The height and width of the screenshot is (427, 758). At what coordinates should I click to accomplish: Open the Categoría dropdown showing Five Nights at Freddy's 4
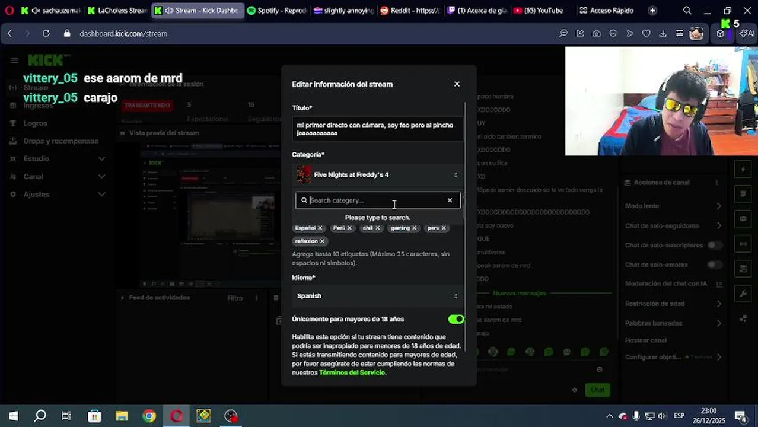[x=378, y=175]
